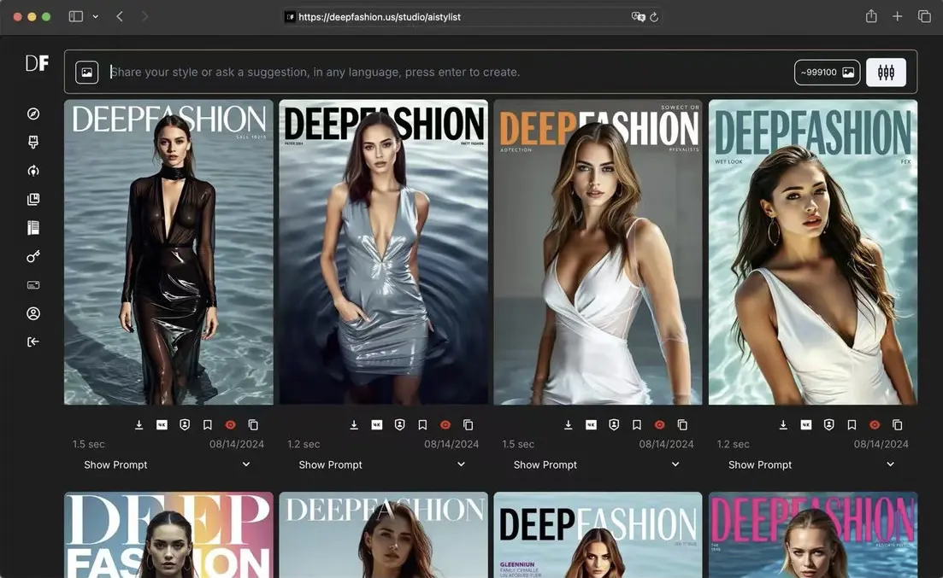Download the teal-titled wet look cover
943x578 pixels.
(x=784, y=425)
